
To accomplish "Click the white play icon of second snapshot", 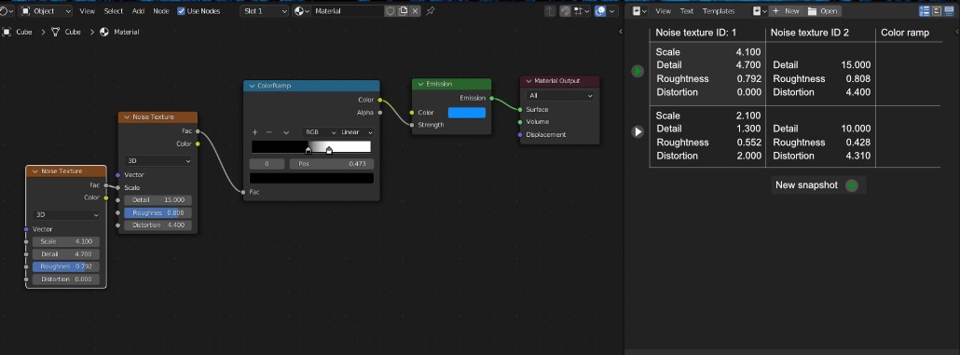I will (x=638, y=131).
